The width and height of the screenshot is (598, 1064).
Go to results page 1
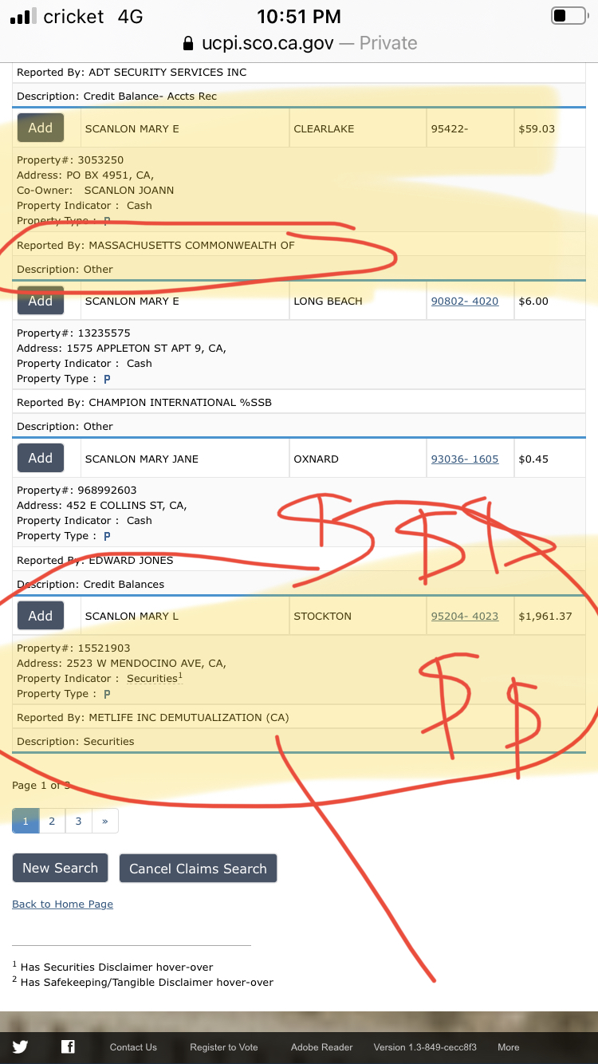pos(26,821)
